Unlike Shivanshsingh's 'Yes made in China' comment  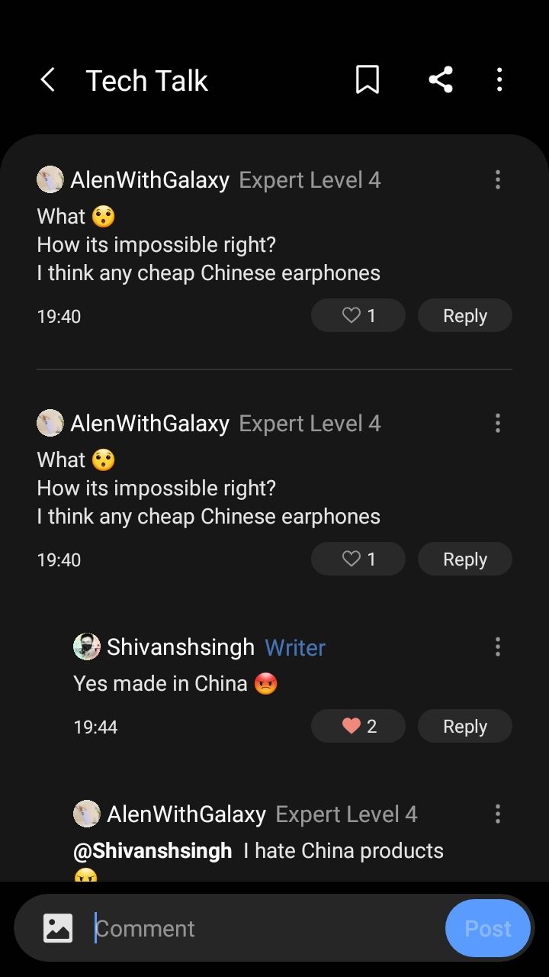[358, 726]
